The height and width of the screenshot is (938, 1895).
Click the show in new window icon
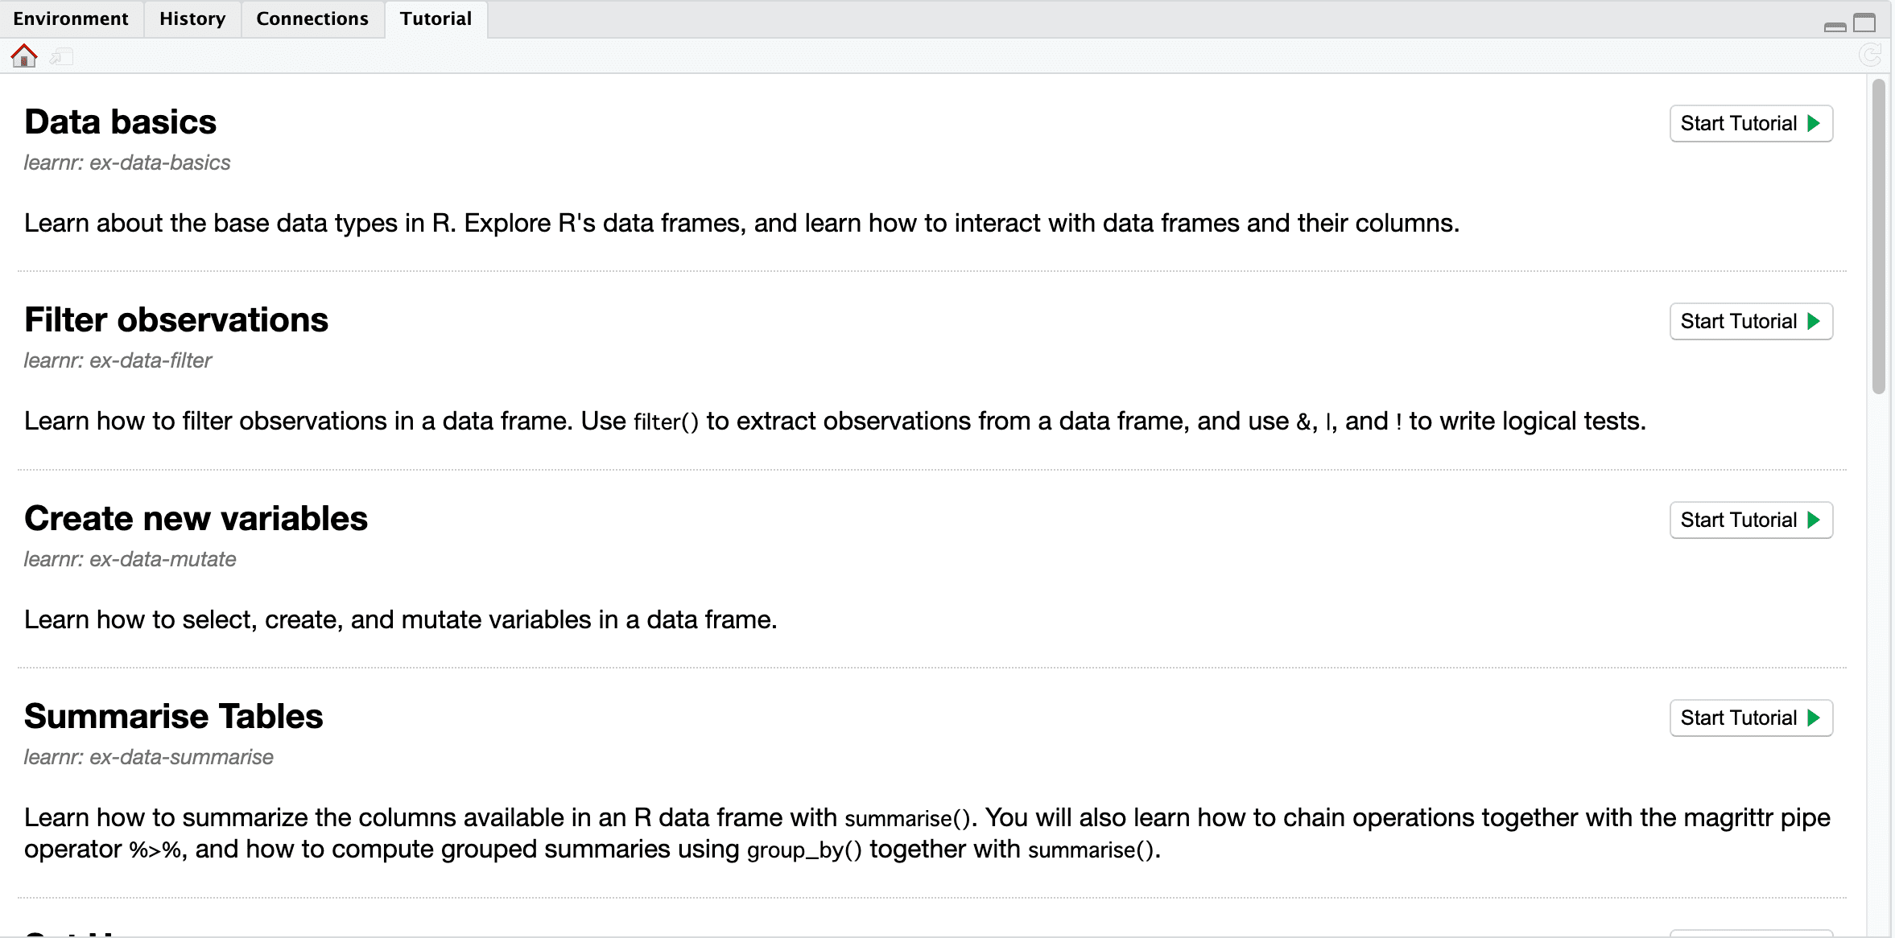pos(61,56)
